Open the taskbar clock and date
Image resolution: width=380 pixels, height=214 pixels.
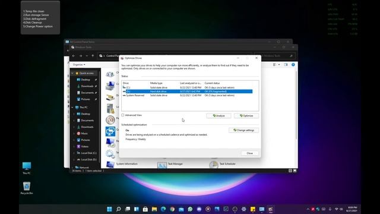tap(352, 209)
